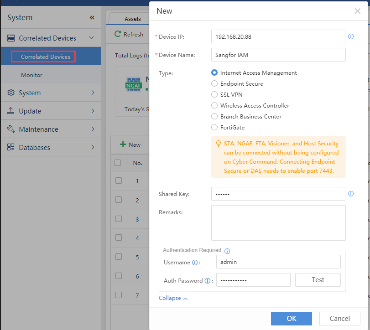Expand the Databases sidebar section
The height and width of the screenshot is (330, 370).
[50, 148]
